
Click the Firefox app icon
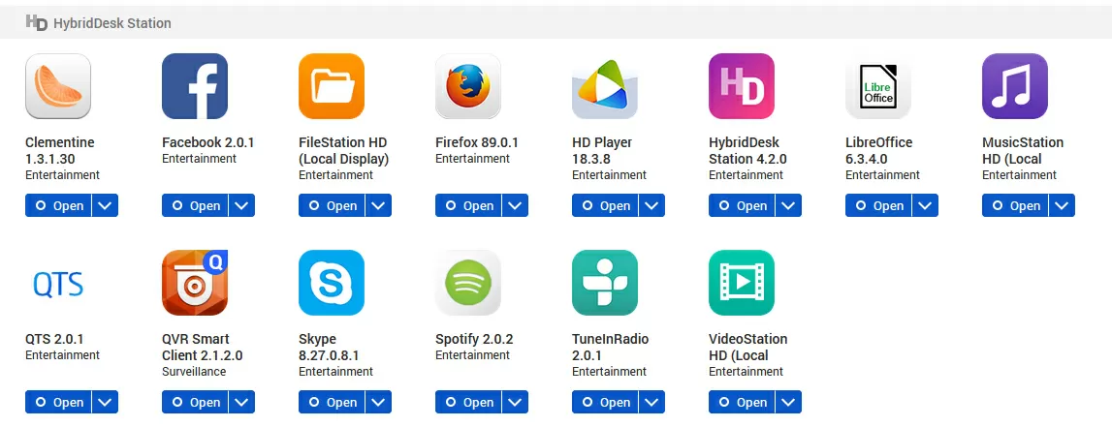(x=468, y=86)
